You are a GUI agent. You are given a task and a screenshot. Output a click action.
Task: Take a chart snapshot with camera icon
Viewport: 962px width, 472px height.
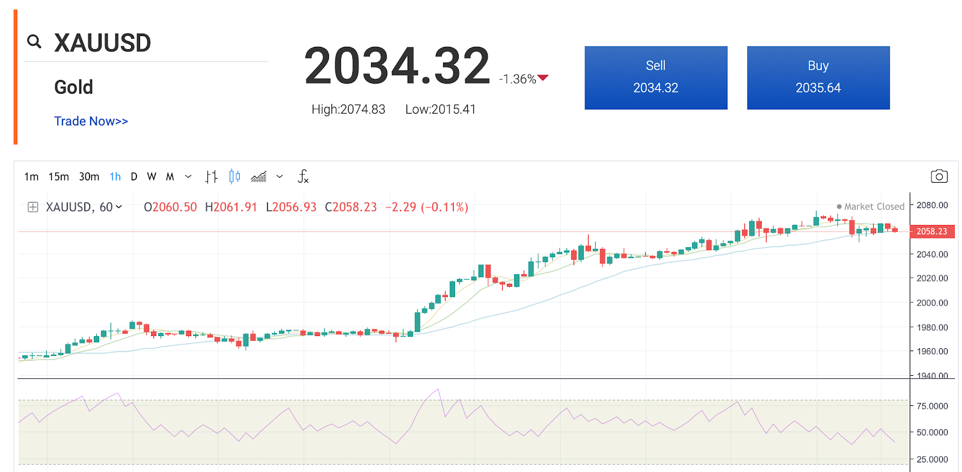pyautogui.click(x=939, y=176)
